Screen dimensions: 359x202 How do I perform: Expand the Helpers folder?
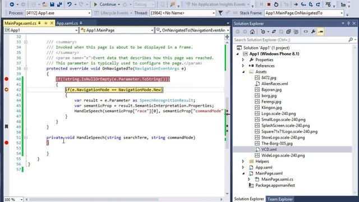tap(243, 161)
